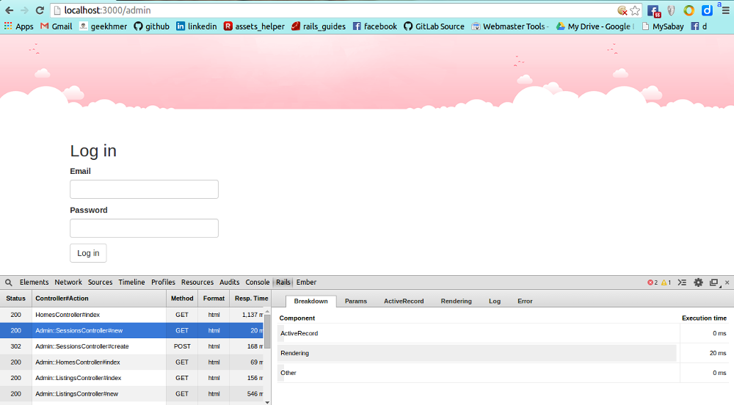
Task: Open the geekhmer bookmark
Action: tap(103, 26)
